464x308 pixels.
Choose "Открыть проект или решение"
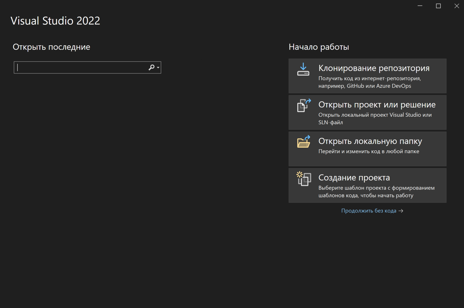[367, 112]
